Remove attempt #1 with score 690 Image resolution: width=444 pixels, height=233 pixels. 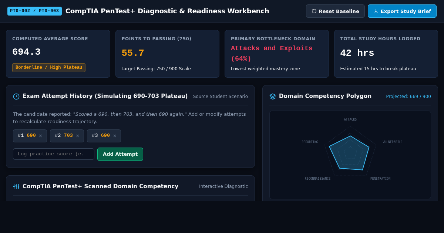pyautogui.click(x=40, y=136)
